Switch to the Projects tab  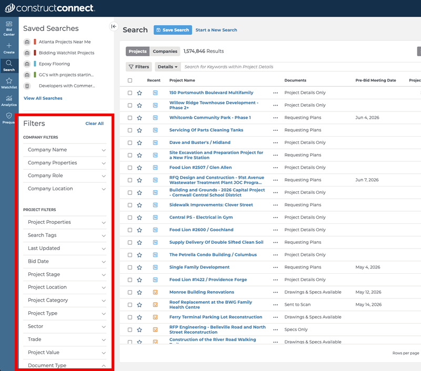pos(137,51)
